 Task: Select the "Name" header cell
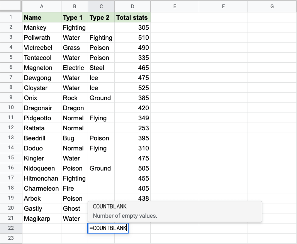coord(42,17)
